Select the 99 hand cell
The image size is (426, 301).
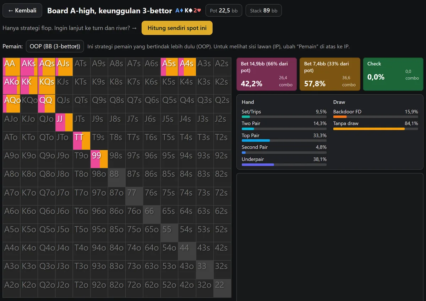coord(99,159)
